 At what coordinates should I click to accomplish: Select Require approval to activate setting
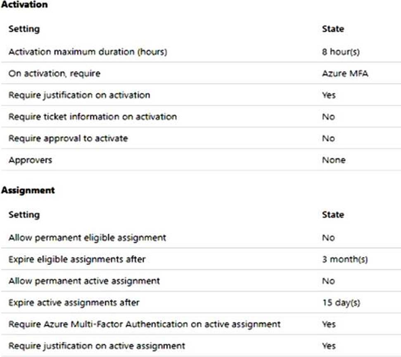pyautogui.click(x=68, y=139)
